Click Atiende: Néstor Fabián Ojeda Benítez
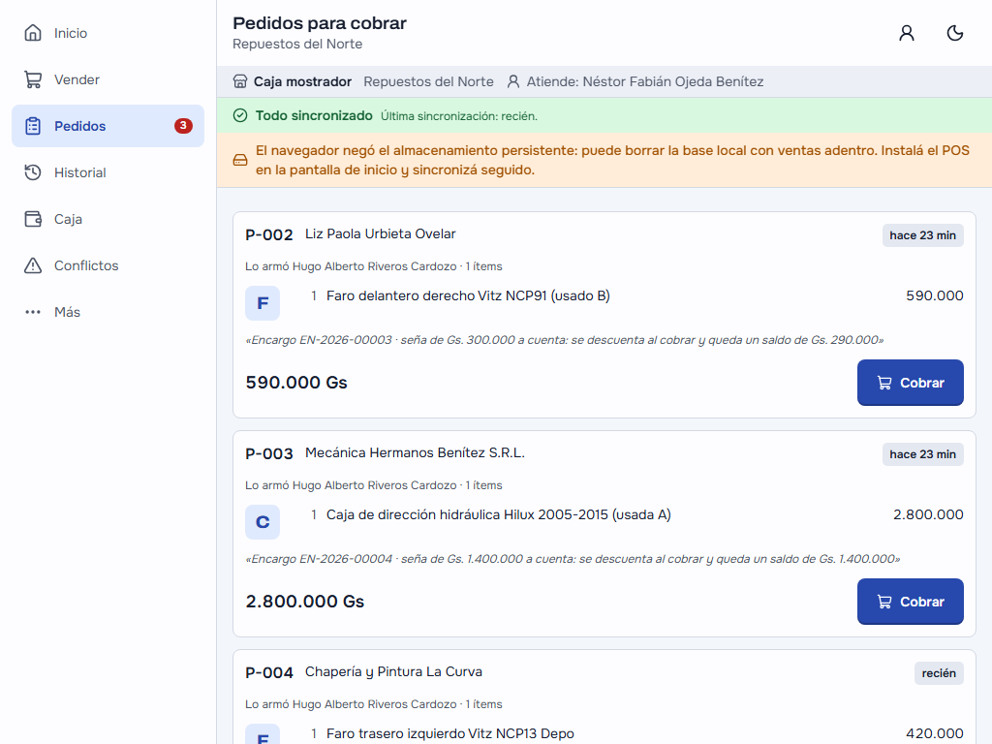 [x=645, y=81]
